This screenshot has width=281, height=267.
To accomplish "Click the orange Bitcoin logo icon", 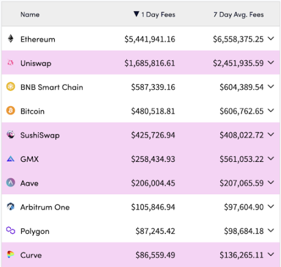I will coord(10,111).
